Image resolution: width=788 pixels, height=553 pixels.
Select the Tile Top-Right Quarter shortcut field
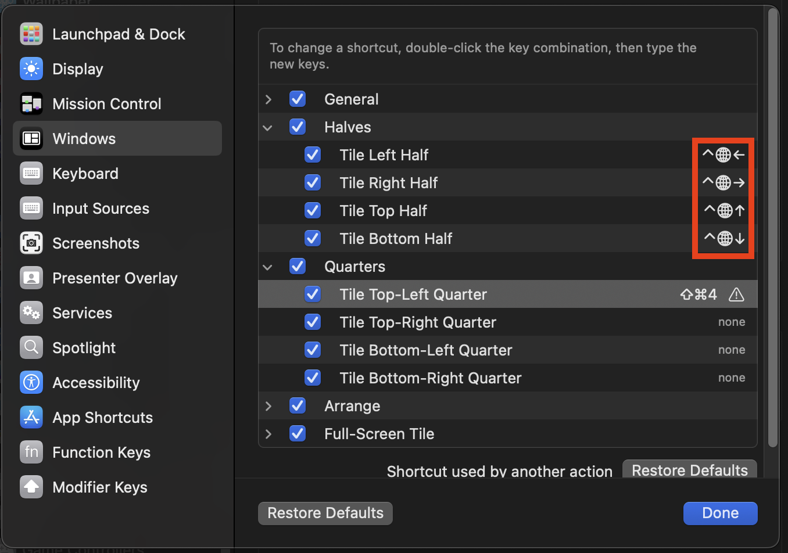tap(731, 322)
